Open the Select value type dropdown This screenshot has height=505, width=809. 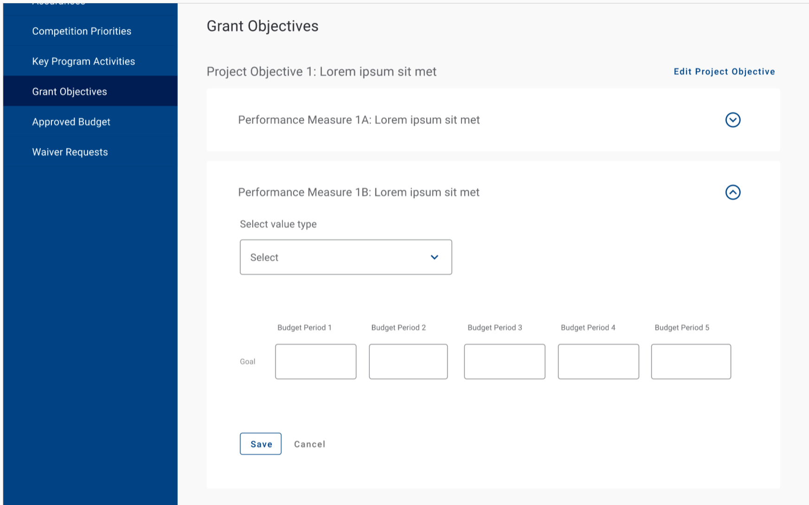346,257
